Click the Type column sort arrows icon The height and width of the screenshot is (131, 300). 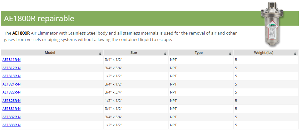pyautogui.click(x=230, y=53)
